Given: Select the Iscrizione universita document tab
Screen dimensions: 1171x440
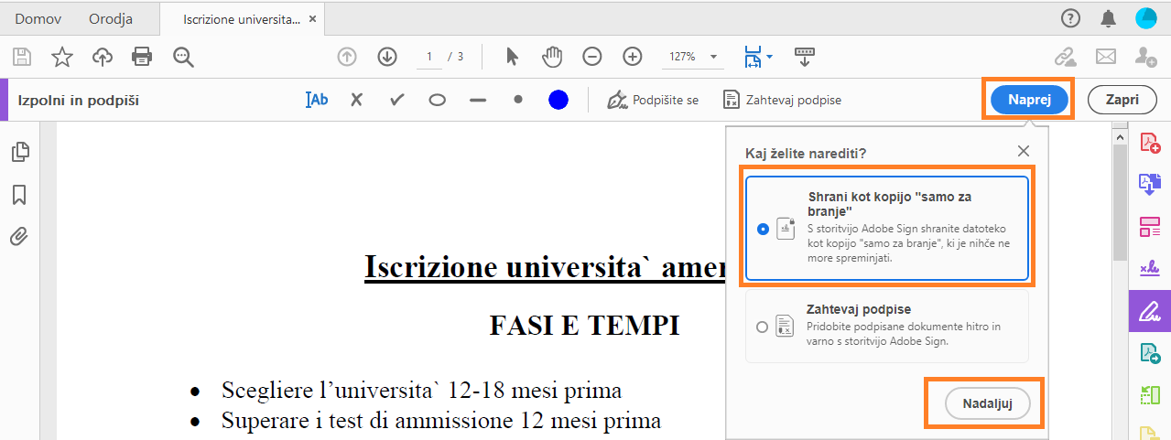Looking at the screenshot, I should 241,18.
